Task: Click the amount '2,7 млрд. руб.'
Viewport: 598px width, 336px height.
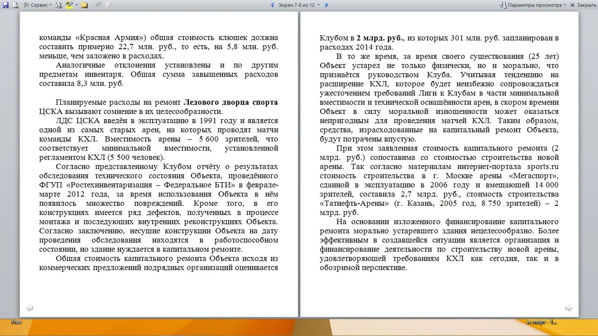Action: tap(430, 194)
